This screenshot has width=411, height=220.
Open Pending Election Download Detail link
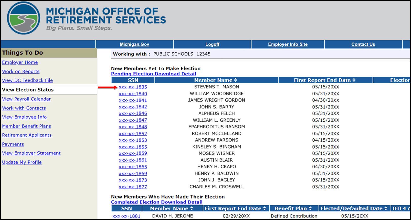coord(153,74)
